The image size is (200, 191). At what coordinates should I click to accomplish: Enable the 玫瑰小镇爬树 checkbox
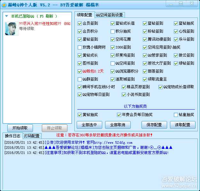80,48
